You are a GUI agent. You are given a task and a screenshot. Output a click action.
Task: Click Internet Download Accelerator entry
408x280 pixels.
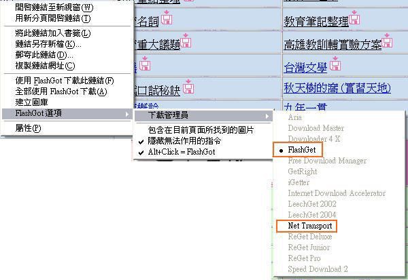(337, 193)
